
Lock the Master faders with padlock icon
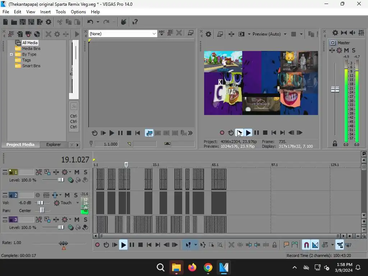click(335, 144)
